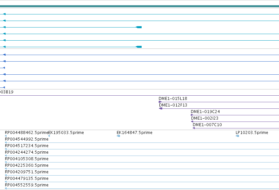Click the feature line below RP004544992.5prime

click(142, 142)
